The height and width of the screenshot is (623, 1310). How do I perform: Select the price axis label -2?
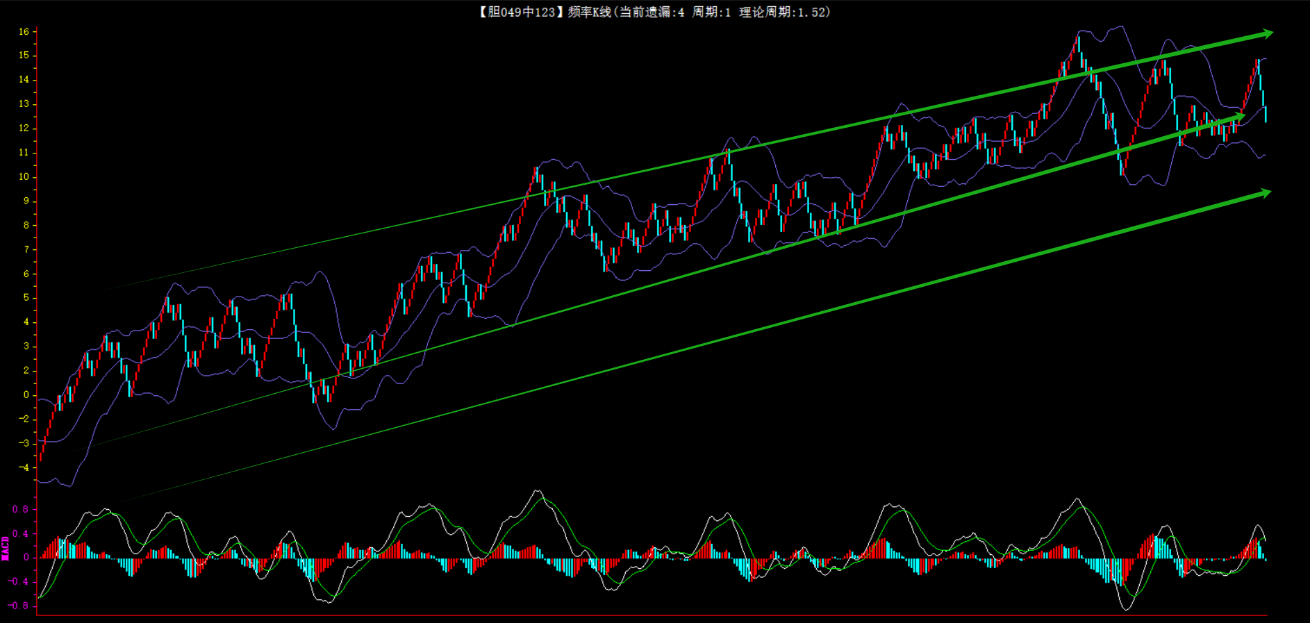click(x=24, y=420)
